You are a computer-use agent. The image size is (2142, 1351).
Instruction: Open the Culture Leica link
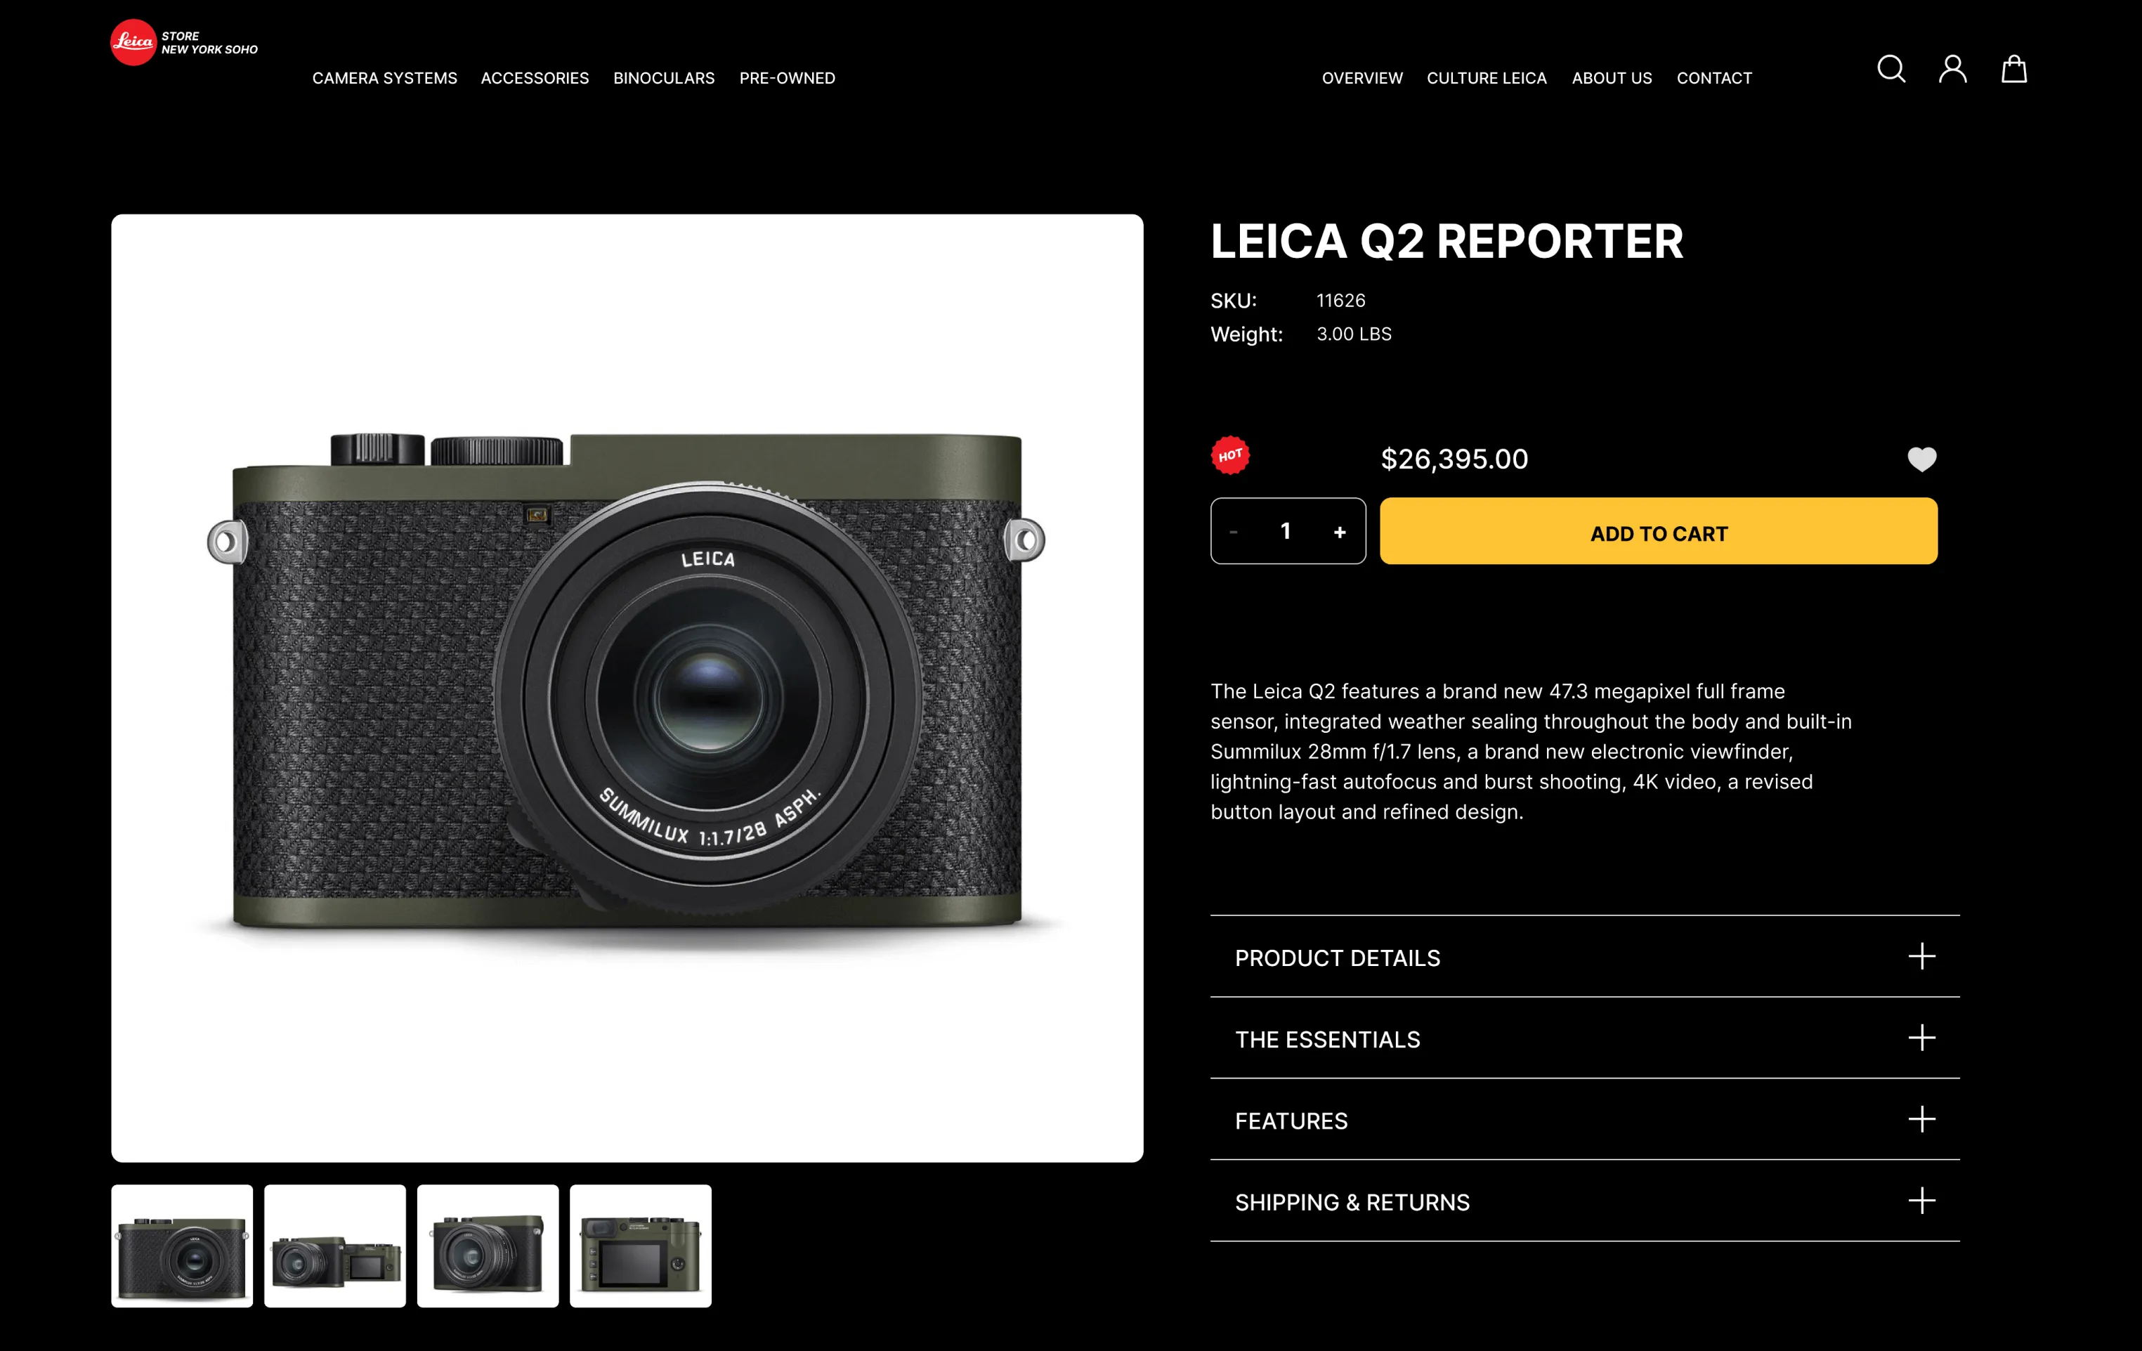(x=1487, y=78)
